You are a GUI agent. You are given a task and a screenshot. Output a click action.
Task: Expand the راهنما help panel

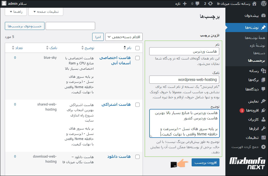coord(16,11)
